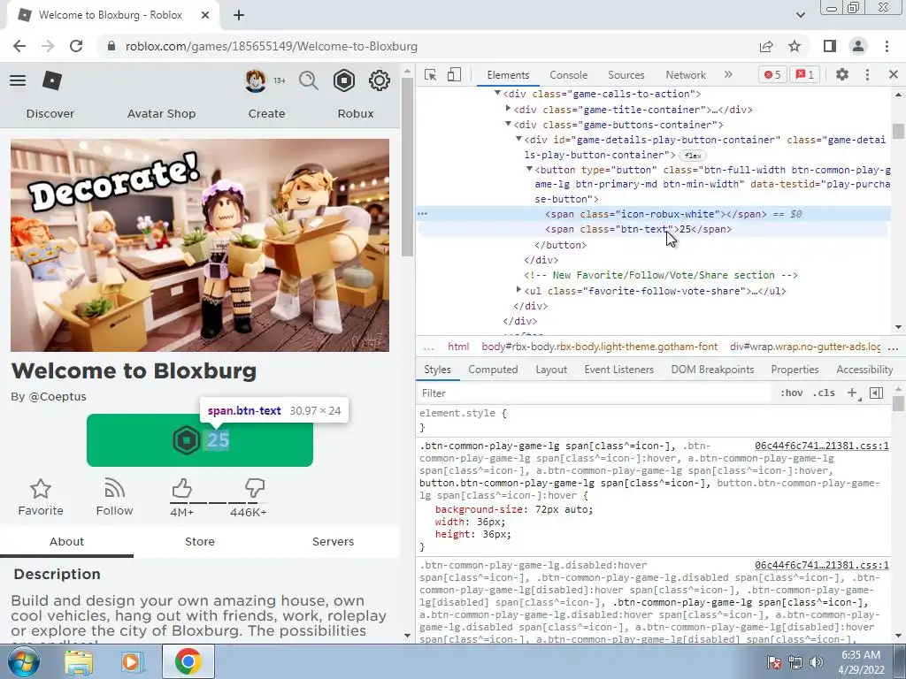Click the Roblox logo icon
Screen dimensions: 906x679
52,80
